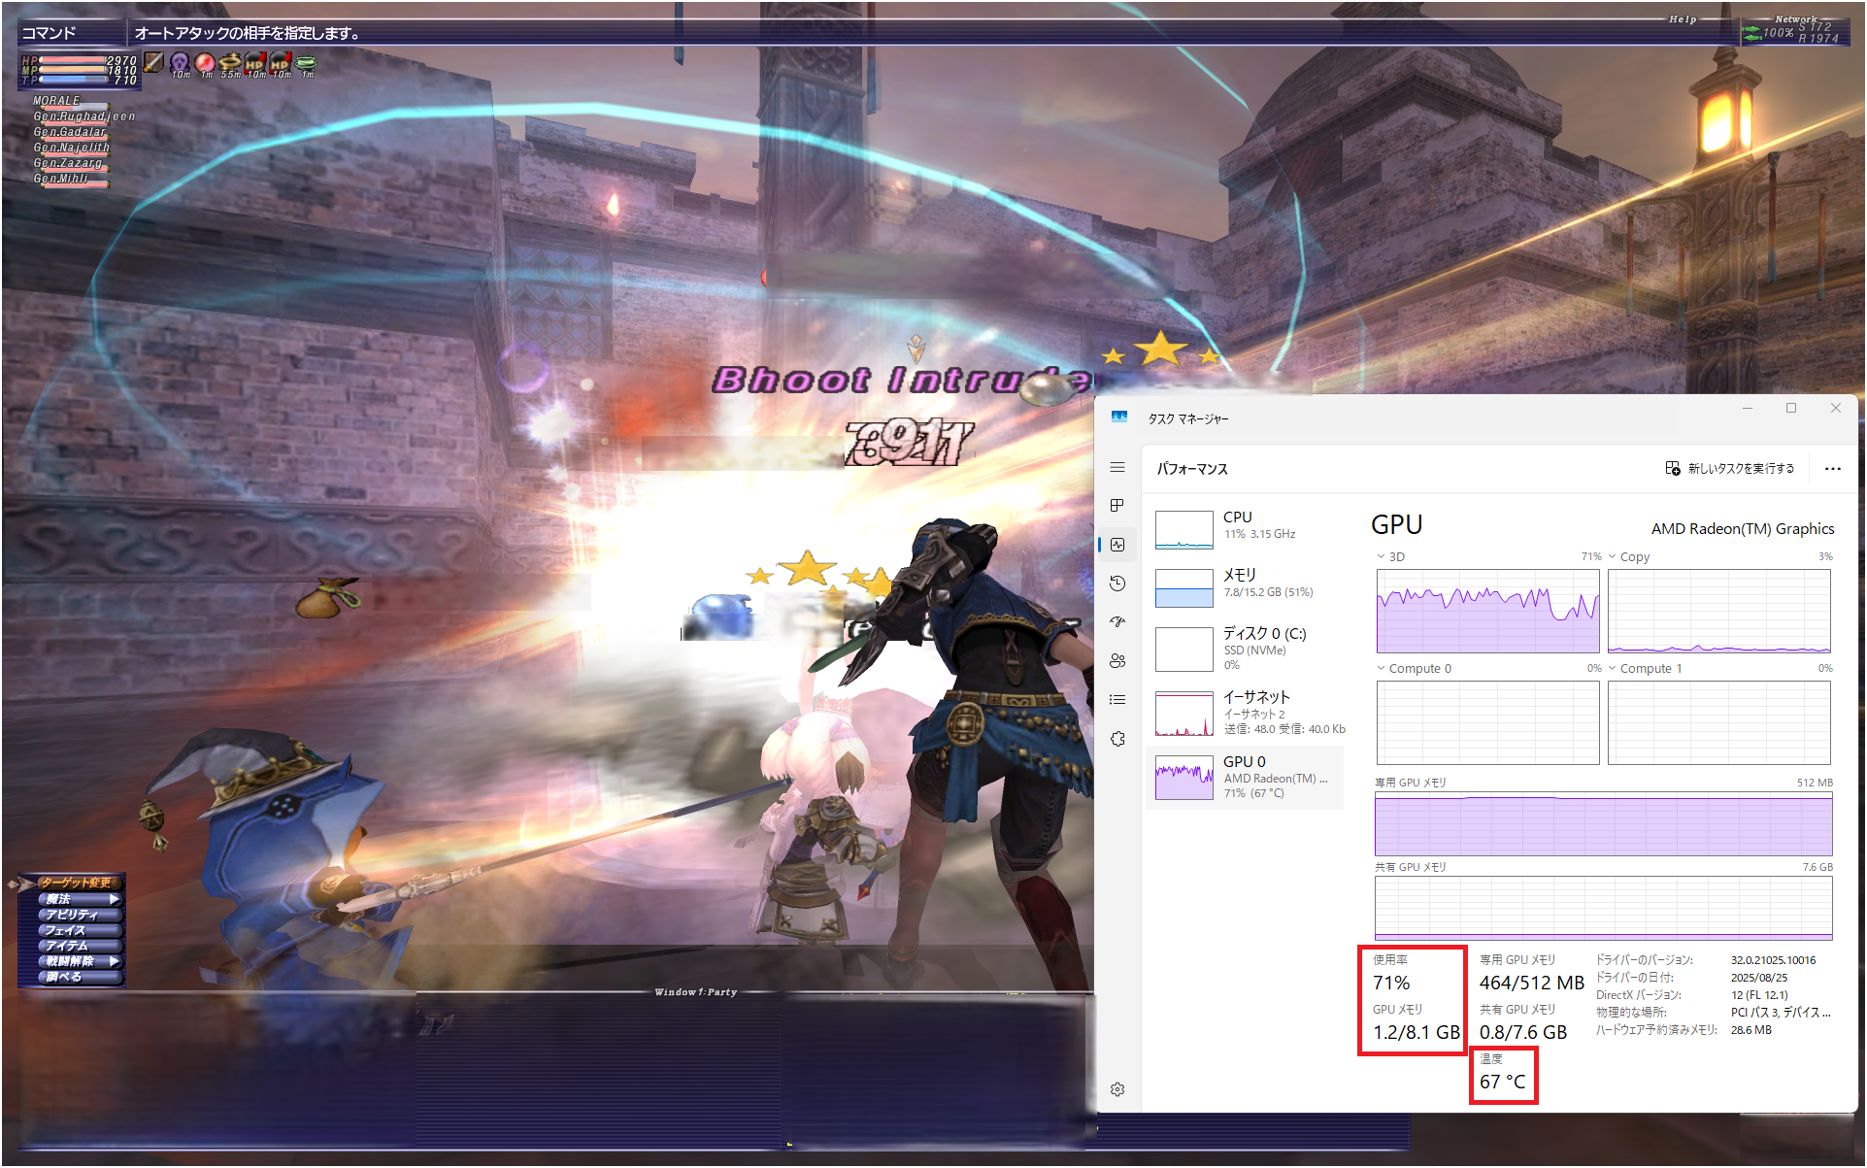Open Task Manager hamburger navigation menu
This screenshot has width=1867, height=1168.
click(x=1117, y=468)
